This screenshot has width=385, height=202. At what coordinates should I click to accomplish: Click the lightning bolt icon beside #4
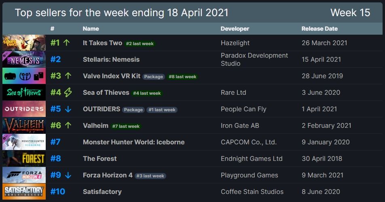(x=68, y=92)
